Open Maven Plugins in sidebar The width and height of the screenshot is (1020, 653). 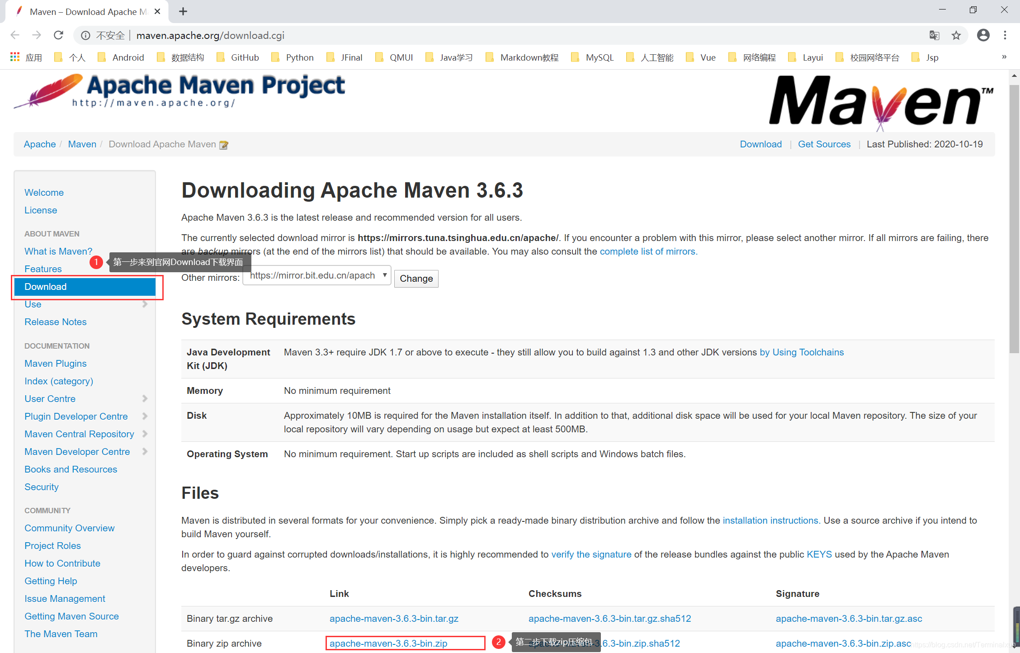(56, 364)
